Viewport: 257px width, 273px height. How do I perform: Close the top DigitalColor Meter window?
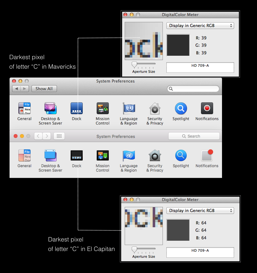click(125, 15)
